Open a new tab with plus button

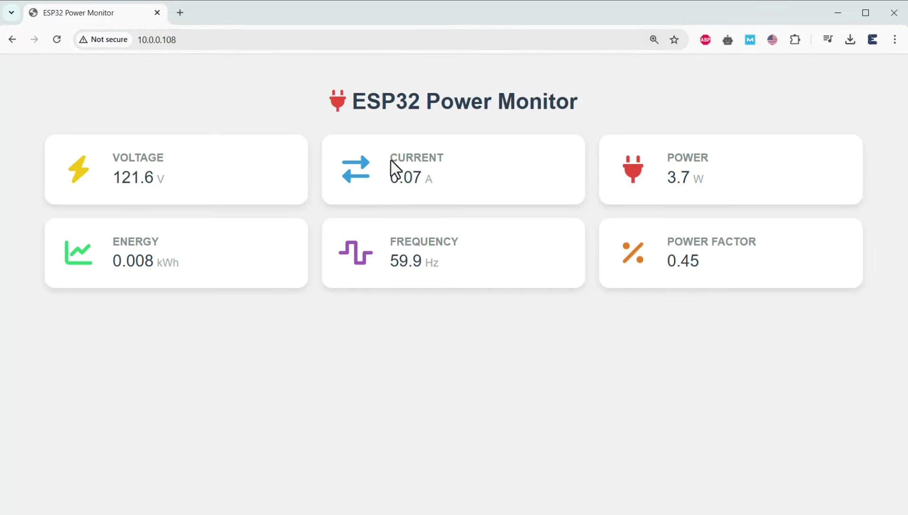180,13
